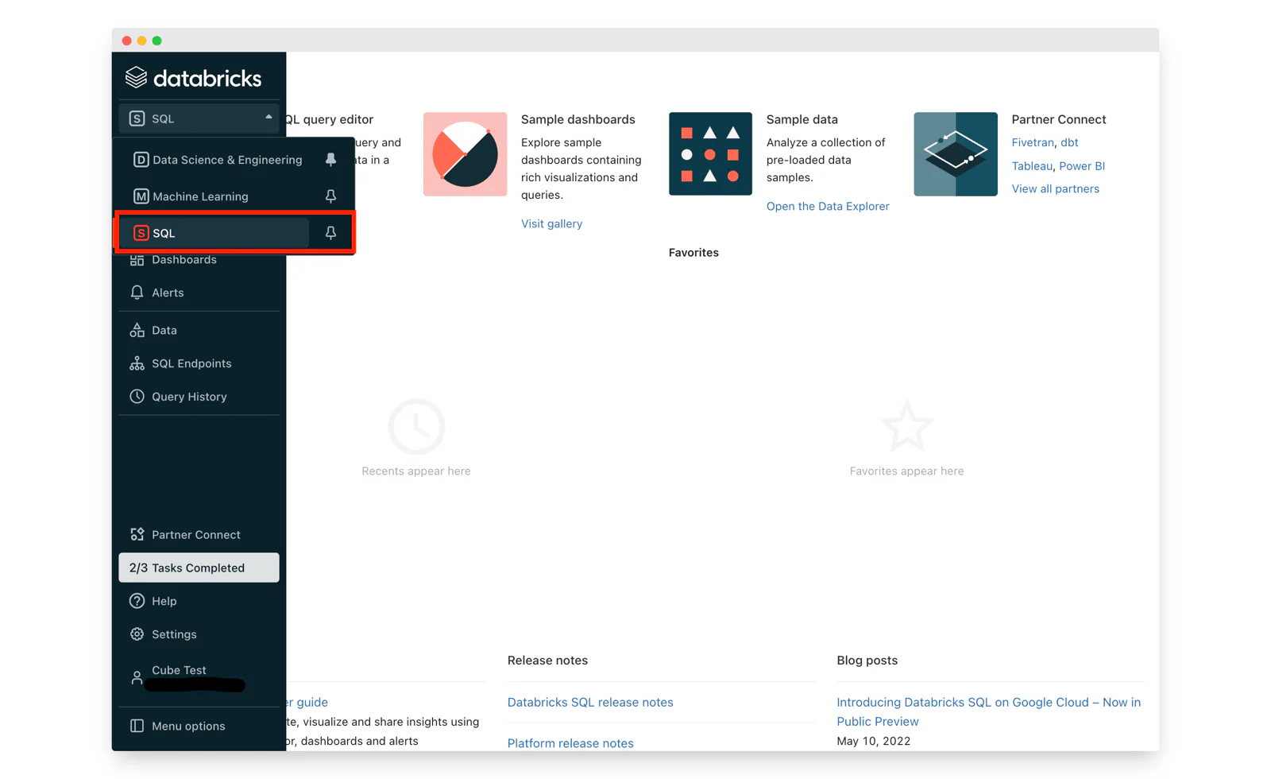Image resolution: width=1271 pixels, height=779 pixels.
Task: Click the View all partners link
Action: [x=1055, y=188]
